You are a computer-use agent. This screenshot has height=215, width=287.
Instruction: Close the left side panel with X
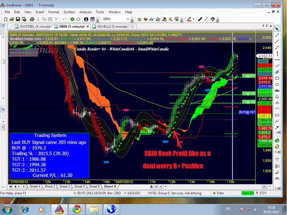[x=3, y=25]
